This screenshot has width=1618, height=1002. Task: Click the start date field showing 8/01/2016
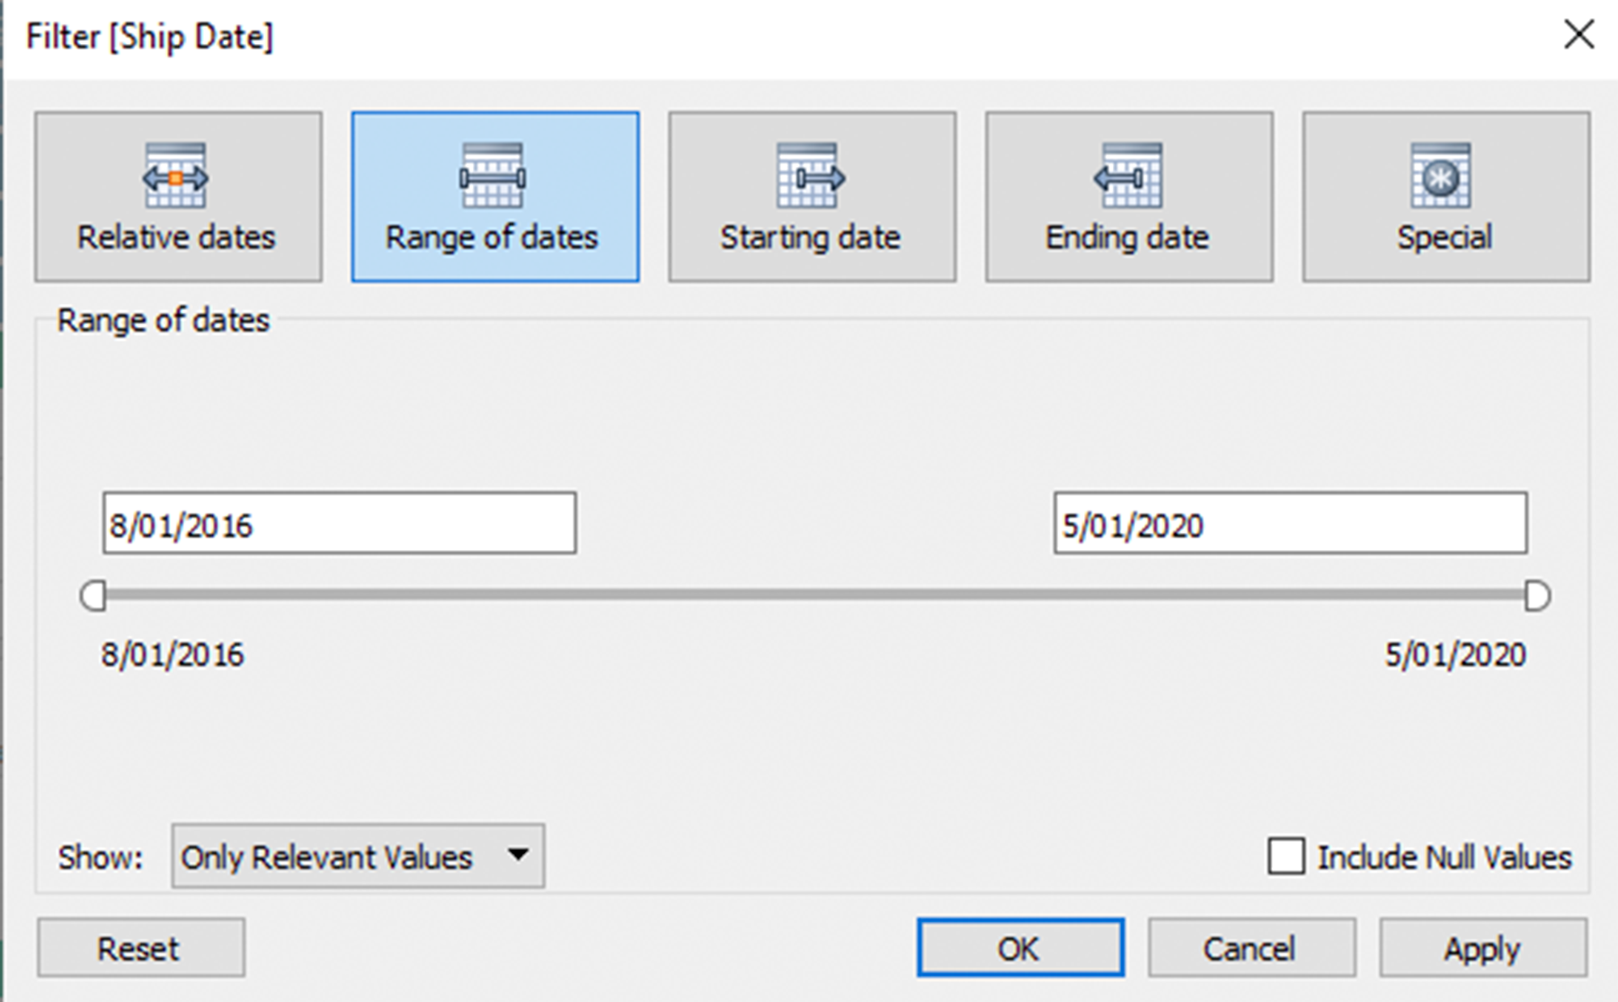click(x=339, y=524)
